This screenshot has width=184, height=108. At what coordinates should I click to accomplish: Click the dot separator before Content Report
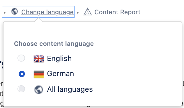(78, 13)
